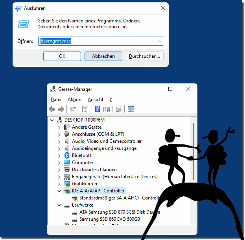Image resolution: width=245 pixels, height=240 pixels.
Task: Click the Anschlüsse (COM & LPT) port icon
Action: click(x=67, y=134)
